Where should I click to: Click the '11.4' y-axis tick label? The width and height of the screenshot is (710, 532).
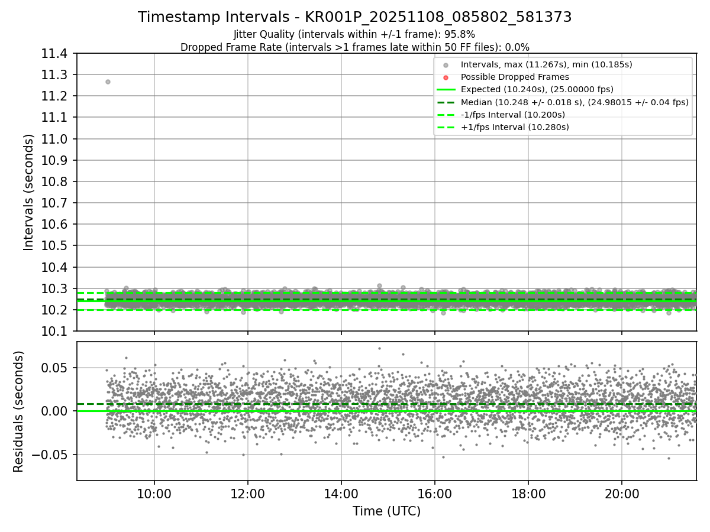coord(53,54)
